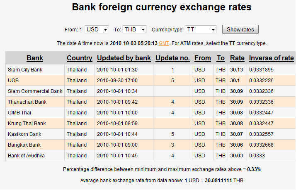Expand the Currency type TT dropdown

(x=201, y=29)
